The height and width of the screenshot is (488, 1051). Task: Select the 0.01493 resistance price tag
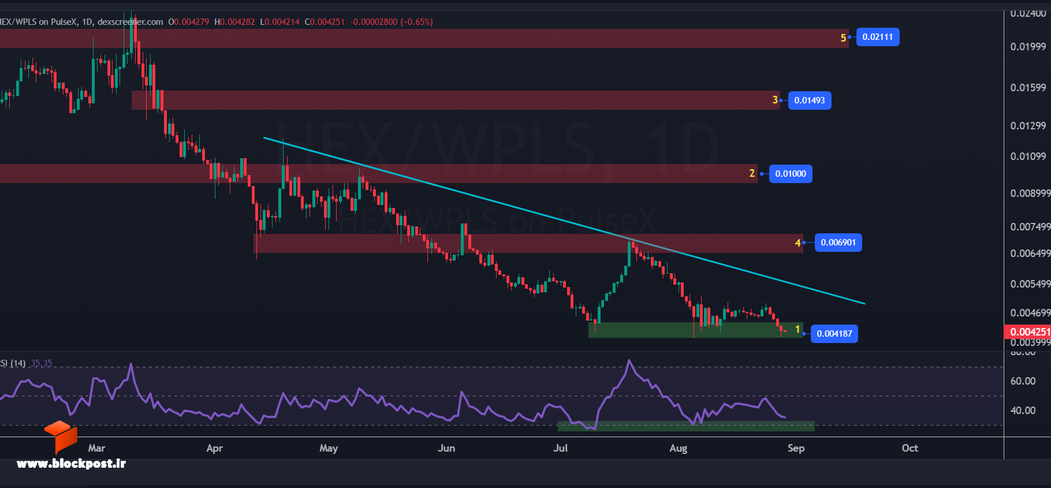click(809, 100)
